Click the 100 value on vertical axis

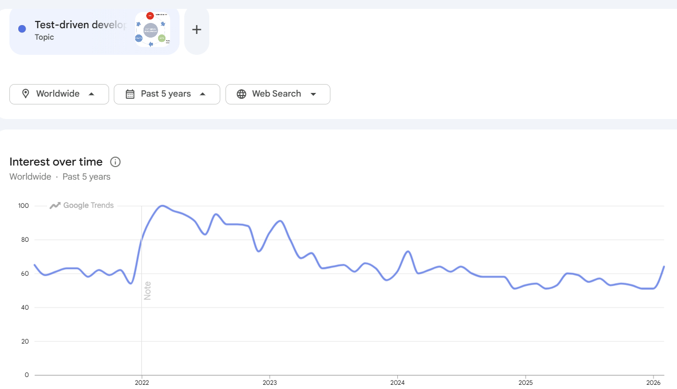[x=23, y=206]
